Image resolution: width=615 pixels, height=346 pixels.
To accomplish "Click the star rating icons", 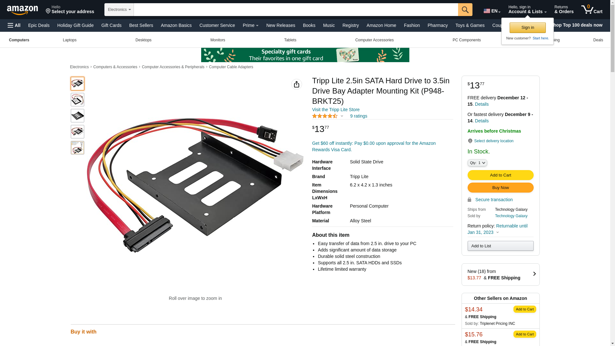I will click(324, 116).
